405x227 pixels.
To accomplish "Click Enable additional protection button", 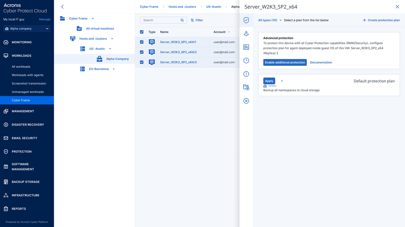I will [285, 63].
